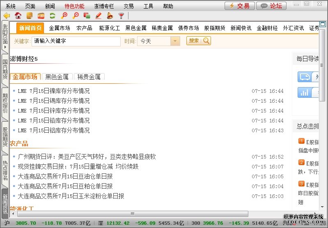Open the alert bell icon
328x228 pixels.
[x=110, y=16]
